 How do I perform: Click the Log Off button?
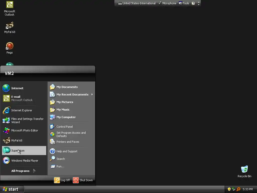(x=62, y=180)
